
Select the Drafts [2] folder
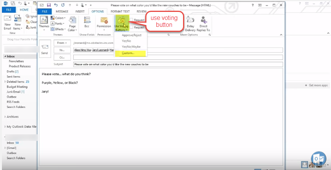click(13, 71)
